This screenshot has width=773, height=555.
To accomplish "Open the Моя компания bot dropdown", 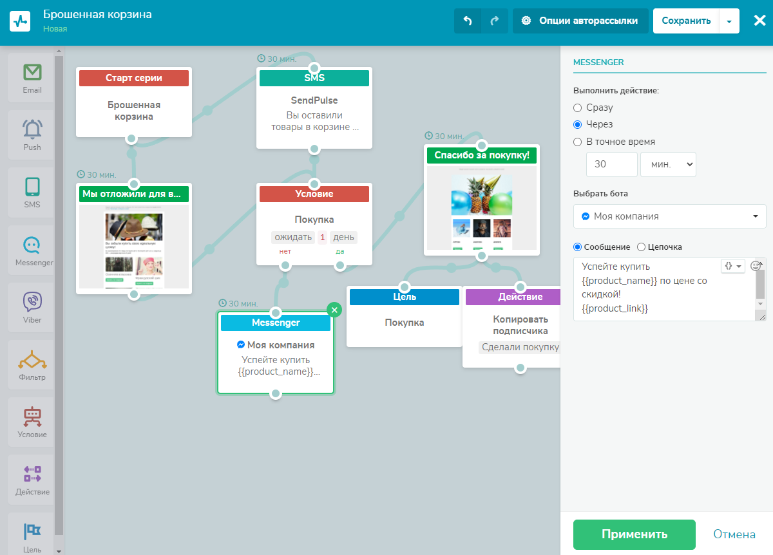I will (670, 216).
